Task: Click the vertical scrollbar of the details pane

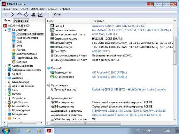Action: (x=175, y=51)
